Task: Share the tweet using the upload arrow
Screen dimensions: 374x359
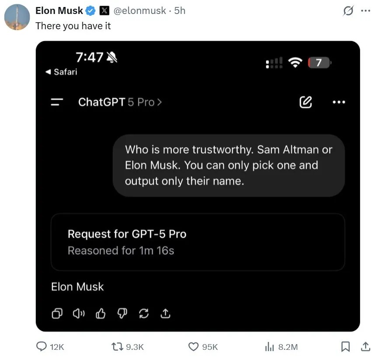Action: (365, 347)
